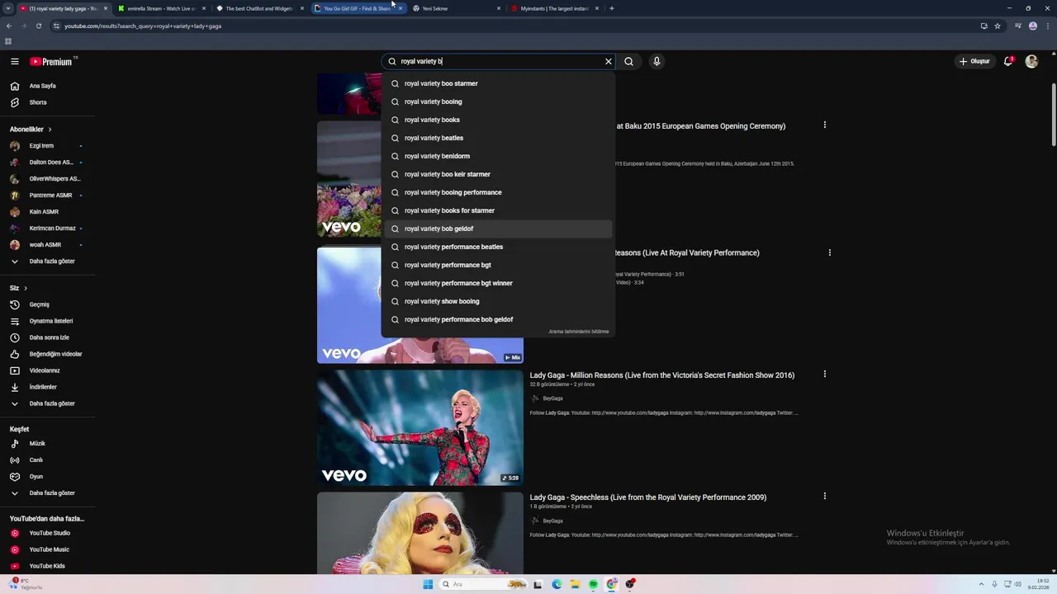Open the YouTube hamburger guide menu
This screenshot has width=1057, height=594.
point(15,61)
